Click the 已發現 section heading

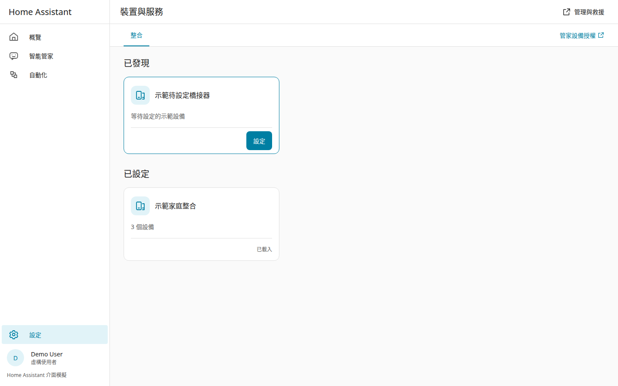point(136,63)
